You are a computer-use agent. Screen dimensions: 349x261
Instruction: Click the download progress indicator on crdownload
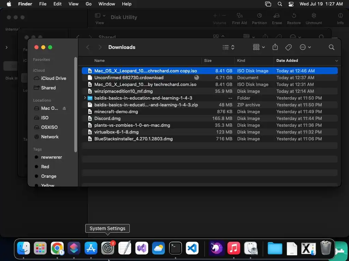click(x=197, y=77)
